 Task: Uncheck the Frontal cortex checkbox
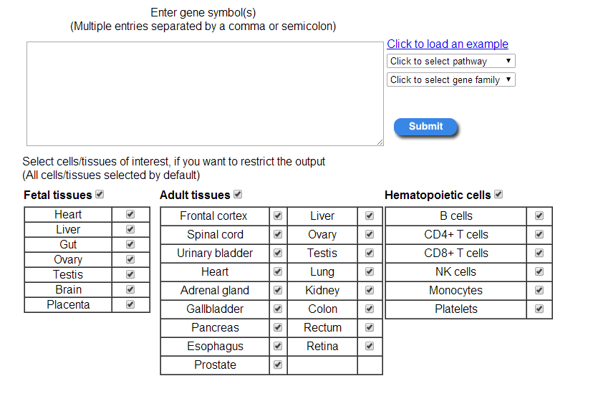tap(278, 216)
